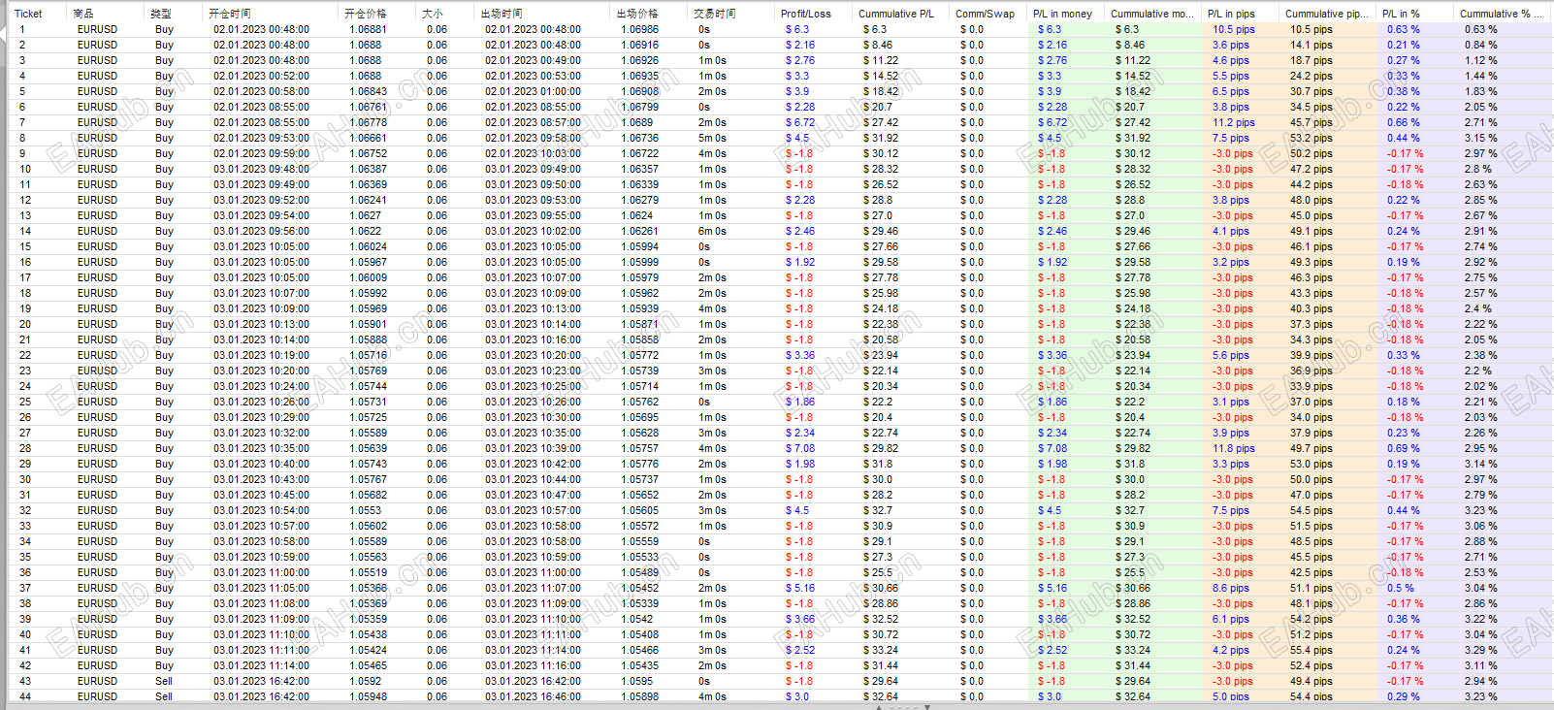Click the 6.1 pips cell

point(1231,619)
